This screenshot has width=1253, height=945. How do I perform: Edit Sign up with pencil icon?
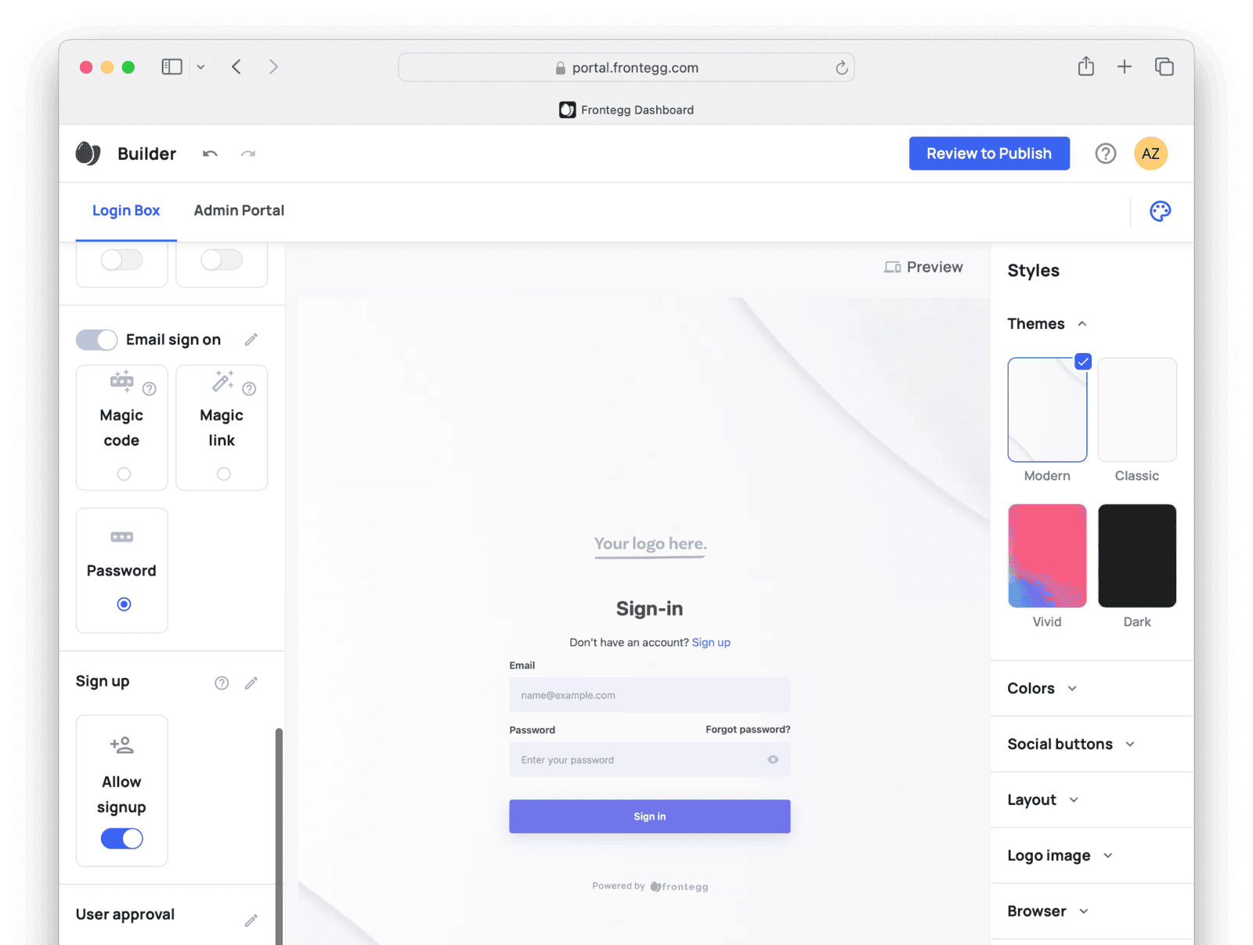tap(251, 683)
